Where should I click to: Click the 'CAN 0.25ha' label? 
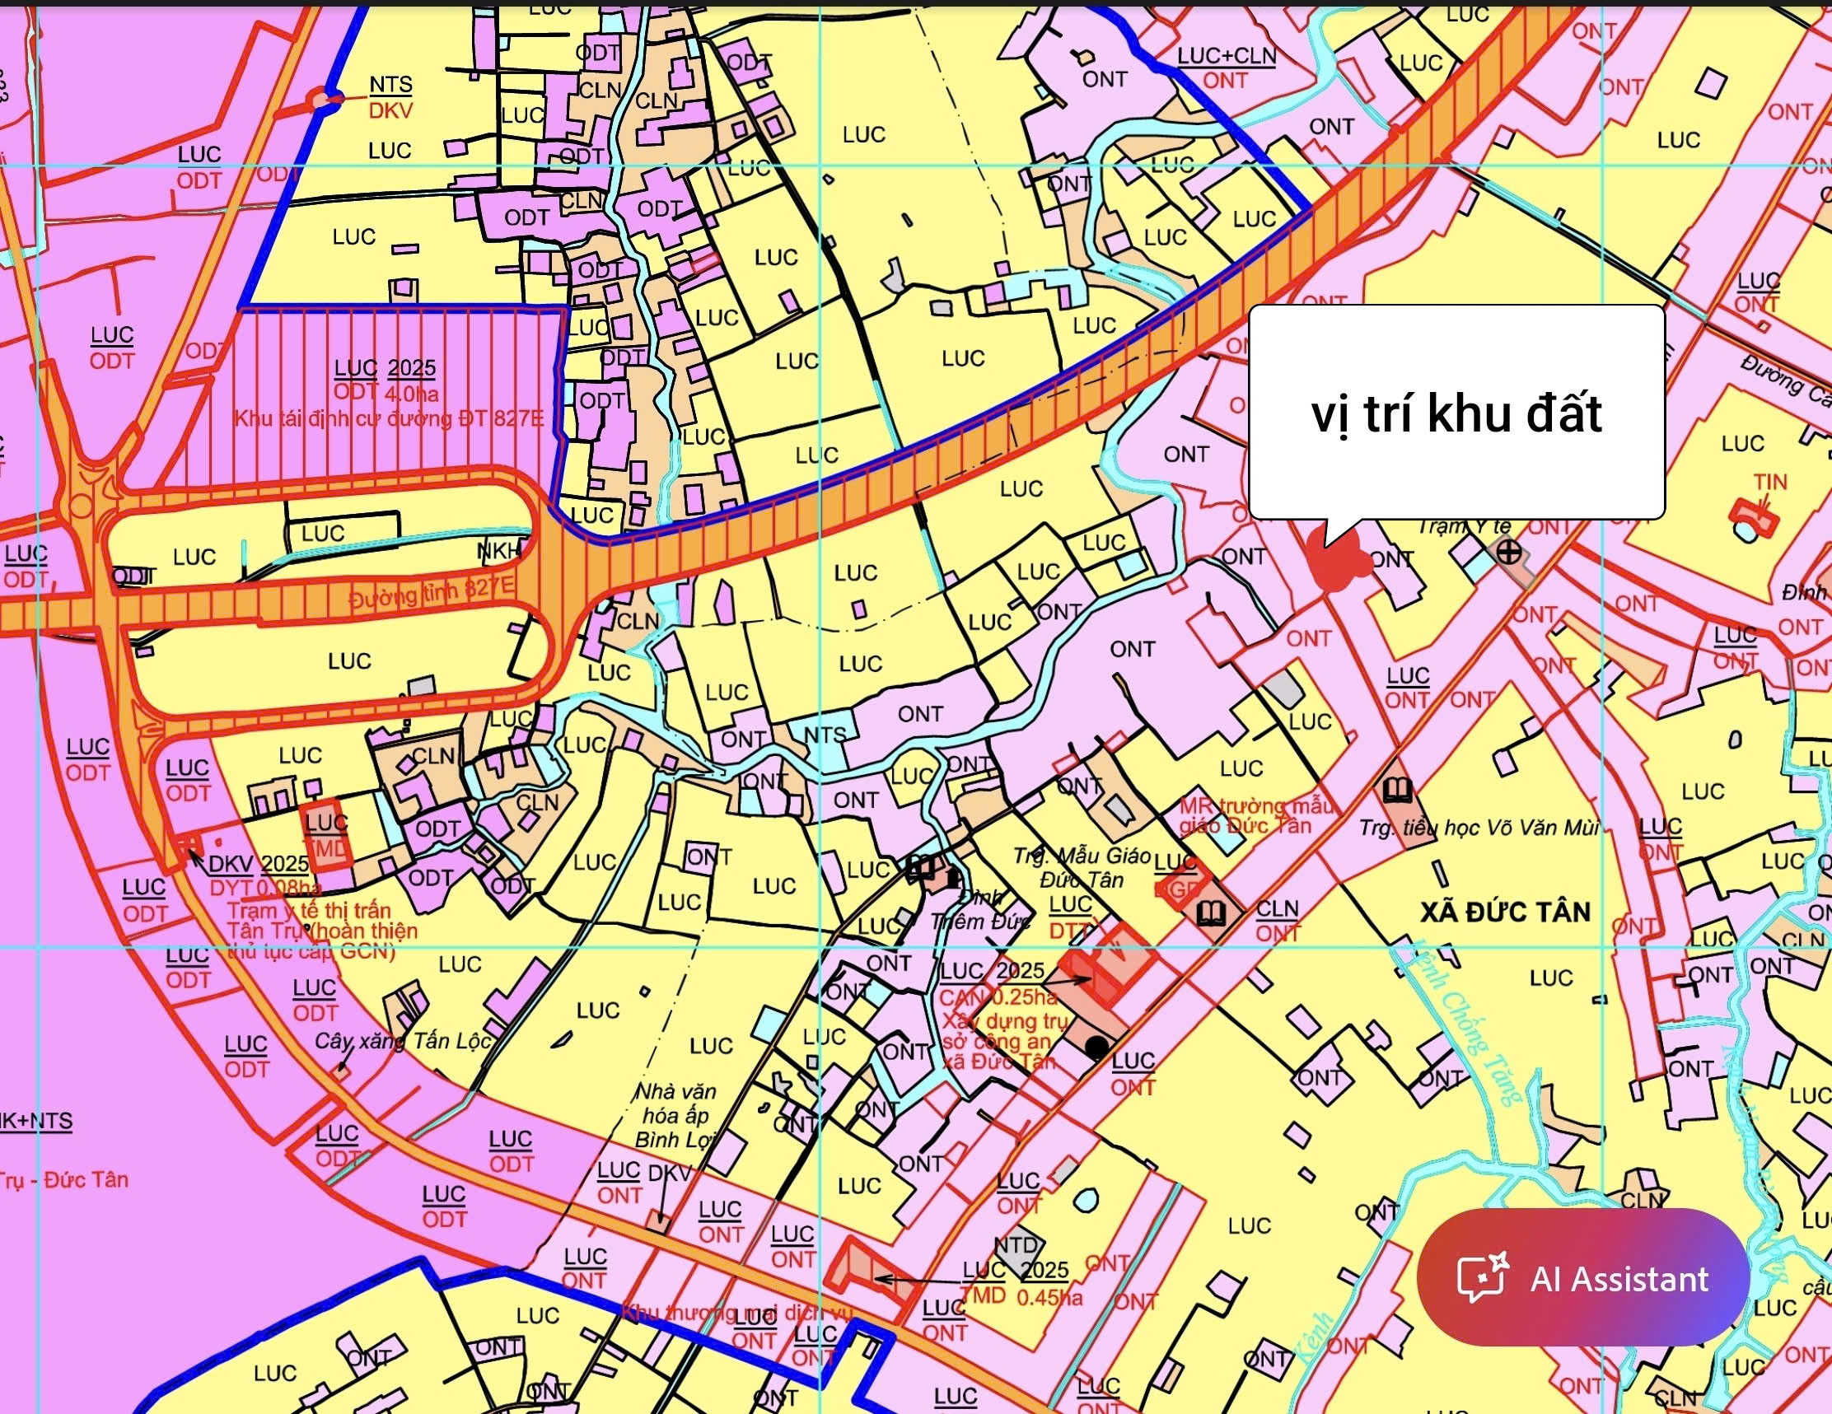tap(998, 997)
